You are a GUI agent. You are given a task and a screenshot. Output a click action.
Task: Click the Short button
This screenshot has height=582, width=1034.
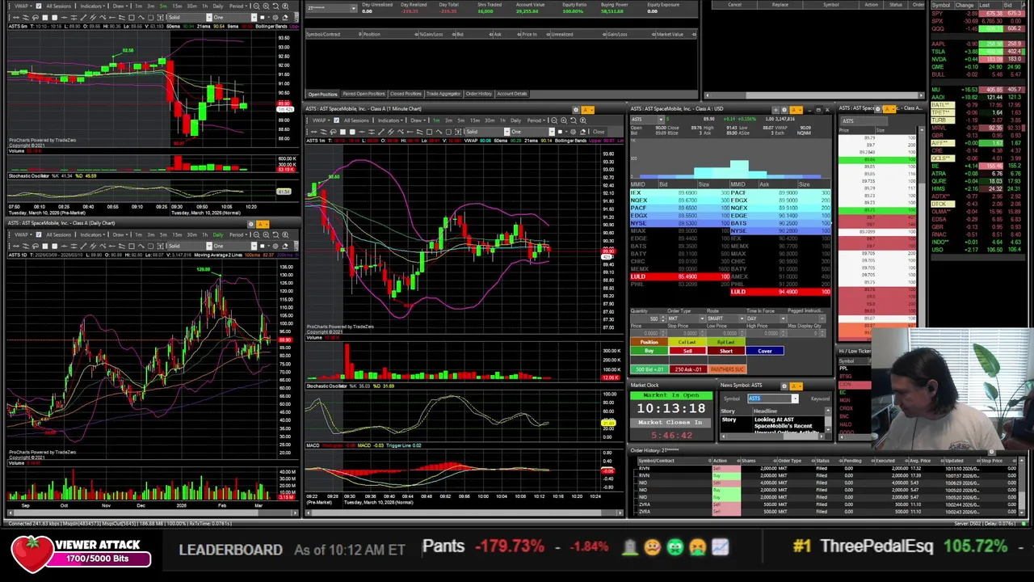(x=726, y=351)
